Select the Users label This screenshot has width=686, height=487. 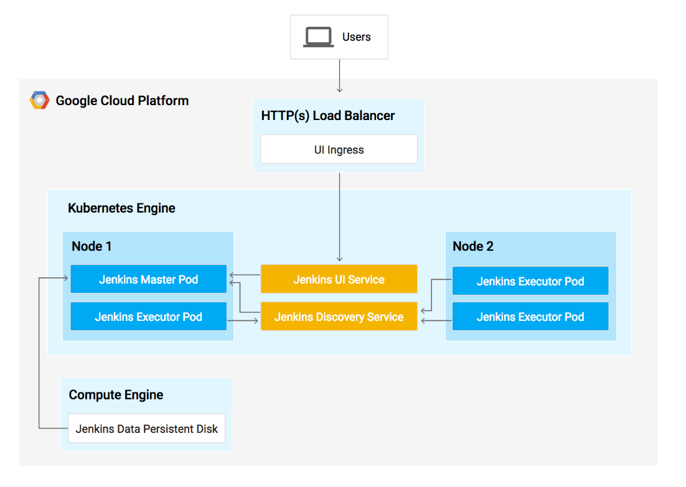(357, 37)
